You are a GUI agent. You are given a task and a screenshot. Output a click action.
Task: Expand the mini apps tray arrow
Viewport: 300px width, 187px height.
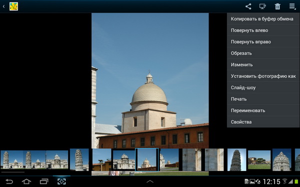pyautogui.click(x=150, y=182)
